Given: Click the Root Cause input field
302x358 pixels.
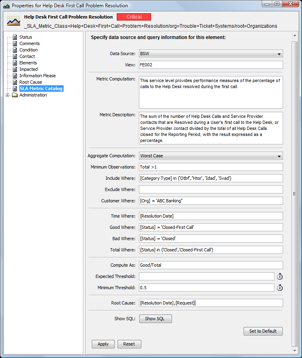Looking at the screenshot, I should [211, 303].
